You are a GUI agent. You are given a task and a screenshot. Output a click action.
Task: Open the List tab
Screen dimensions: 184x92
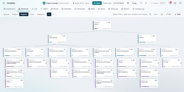[34, 9]
